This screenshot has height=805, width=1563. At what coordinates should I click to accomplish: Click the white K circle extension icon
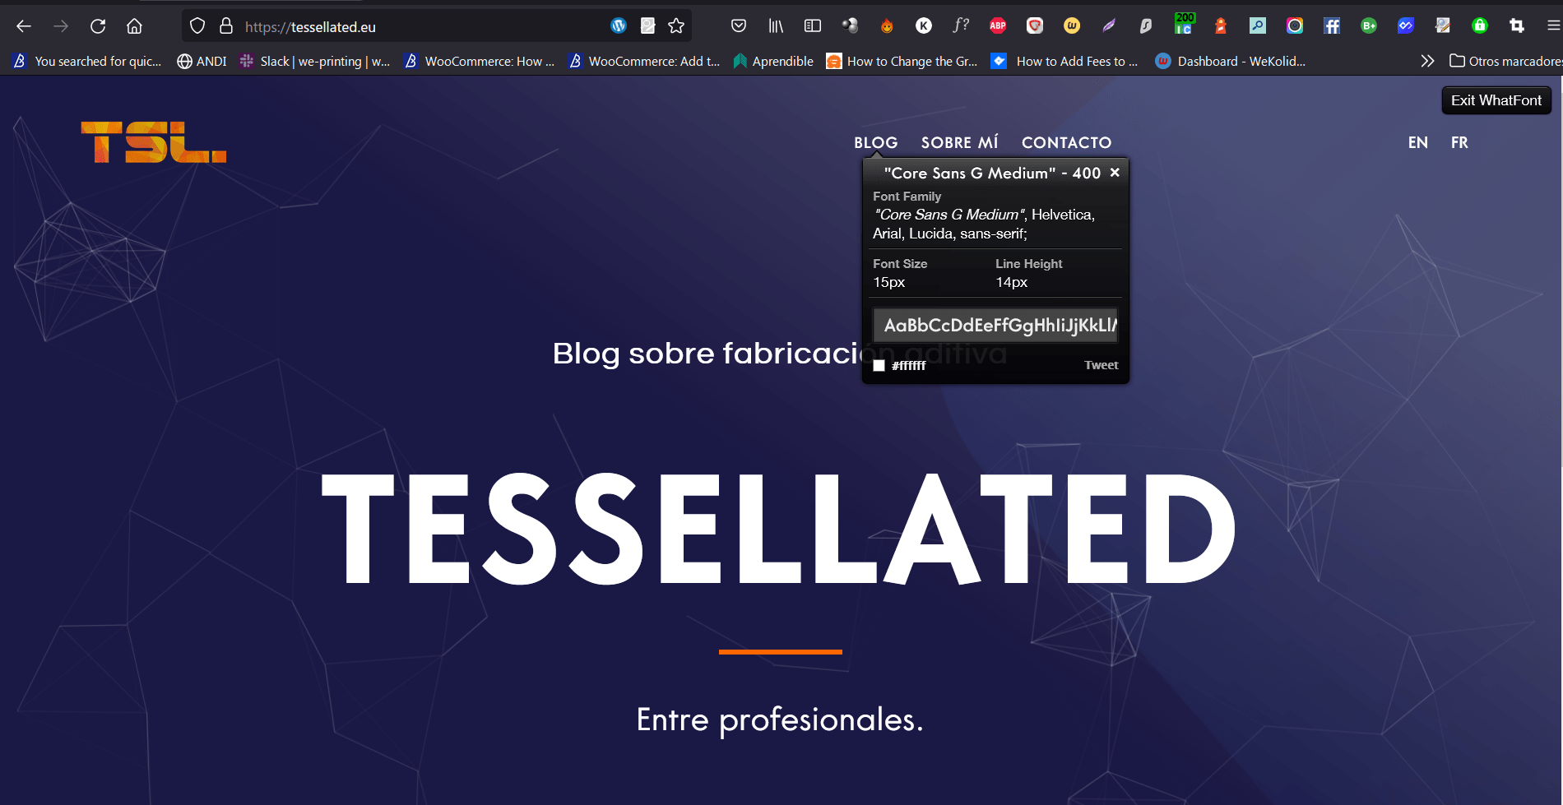tap(924, 26)
